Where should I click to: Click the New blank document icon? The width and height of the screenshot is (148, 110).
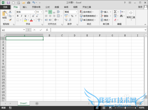click(13, 3)
